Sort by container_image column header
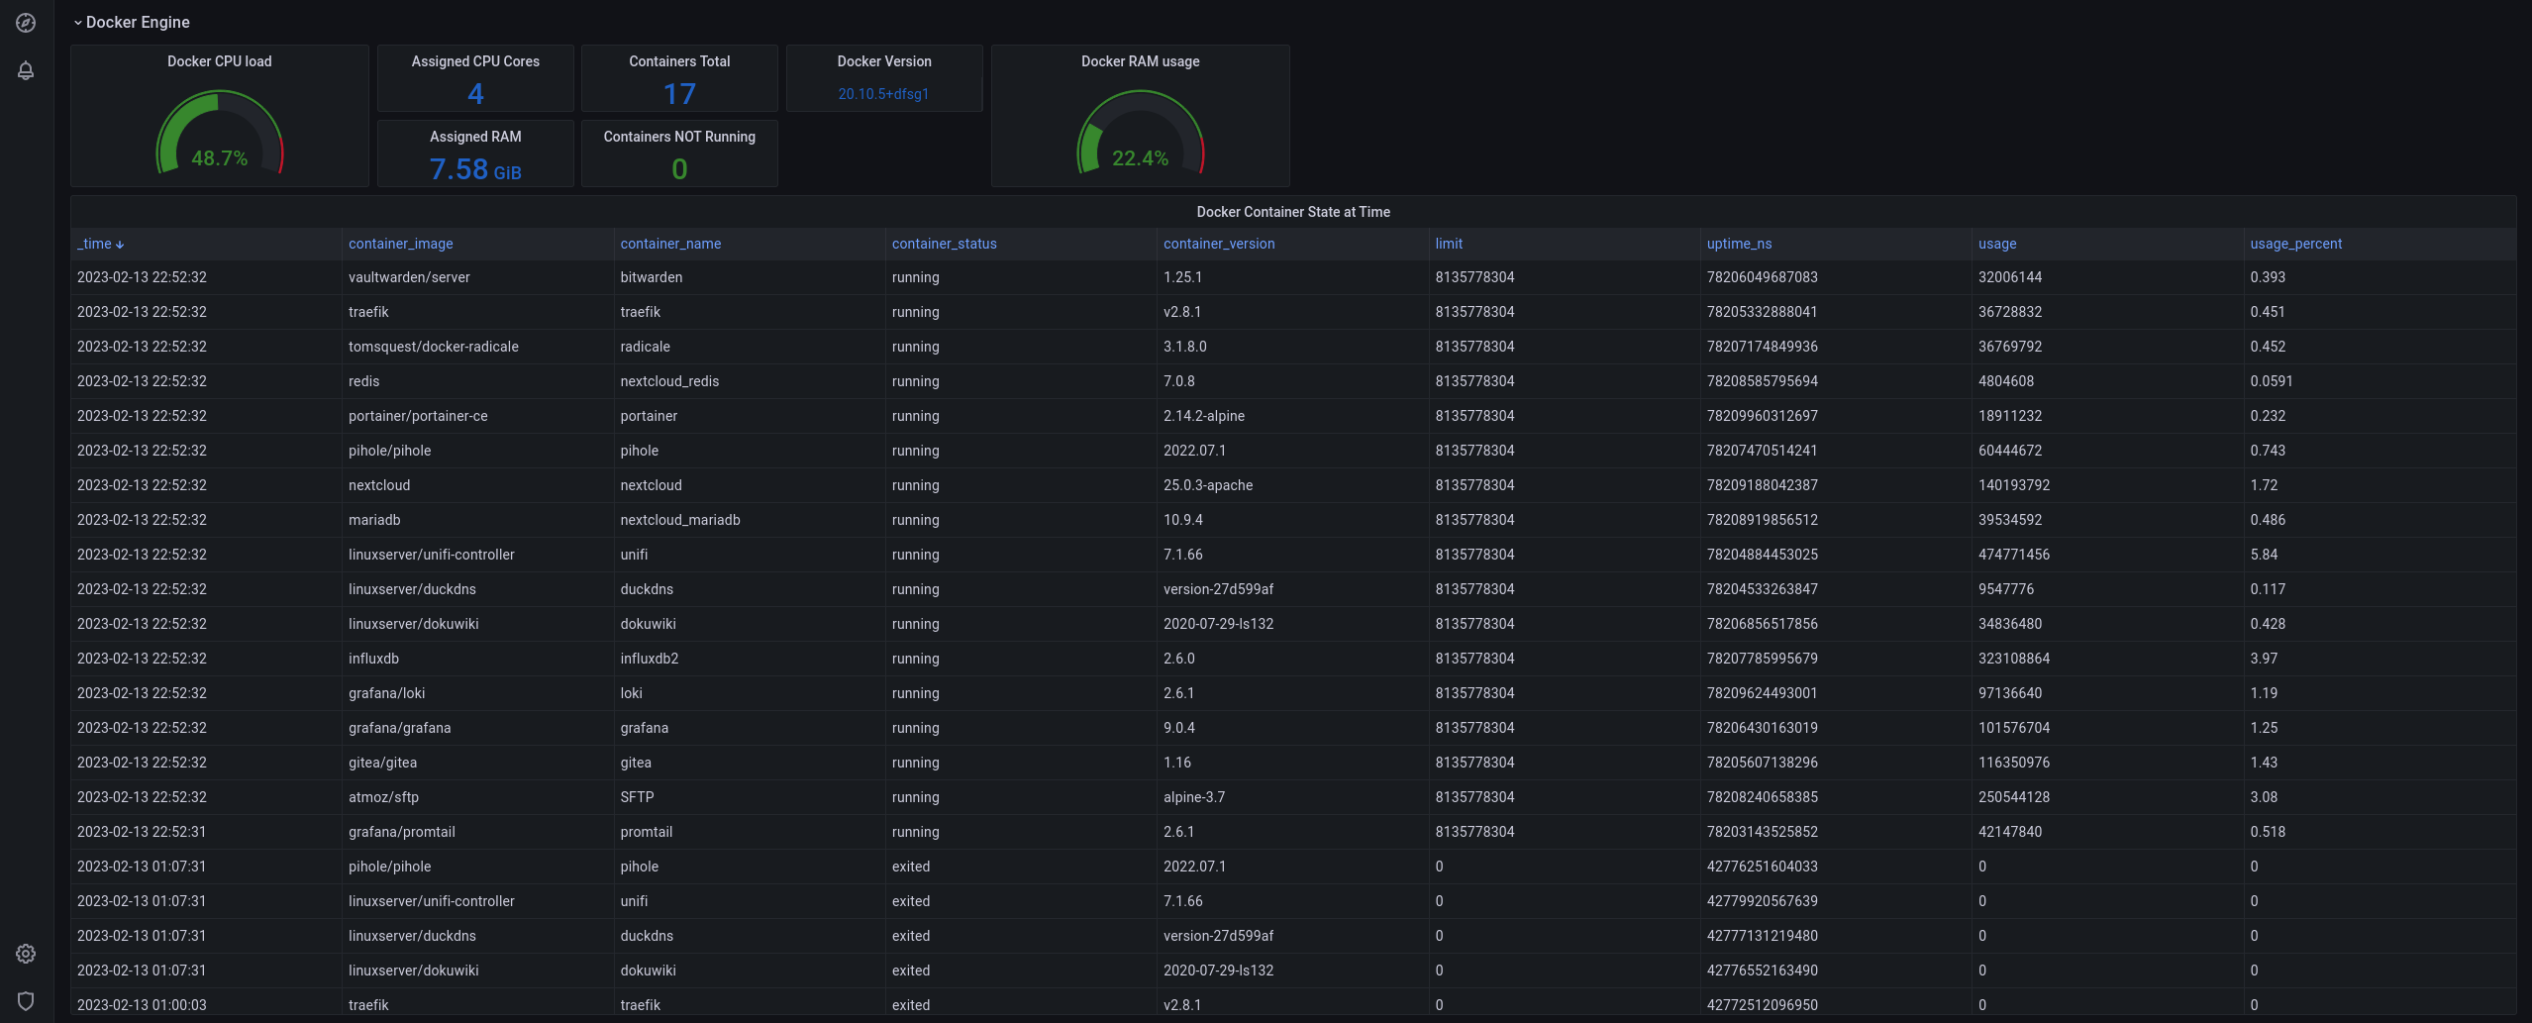 point(401,244)
